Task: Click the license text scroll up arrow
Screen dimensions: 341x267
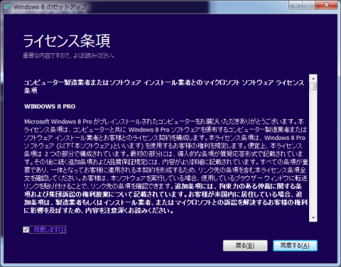Action: [x=313, y=78]
